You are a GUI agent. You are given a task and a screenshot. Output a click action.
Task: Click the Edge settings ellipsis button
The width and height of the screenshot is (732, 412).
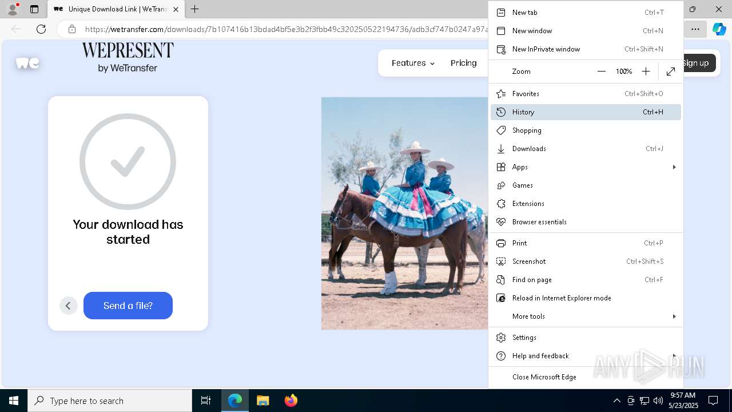tap(695, 29)
